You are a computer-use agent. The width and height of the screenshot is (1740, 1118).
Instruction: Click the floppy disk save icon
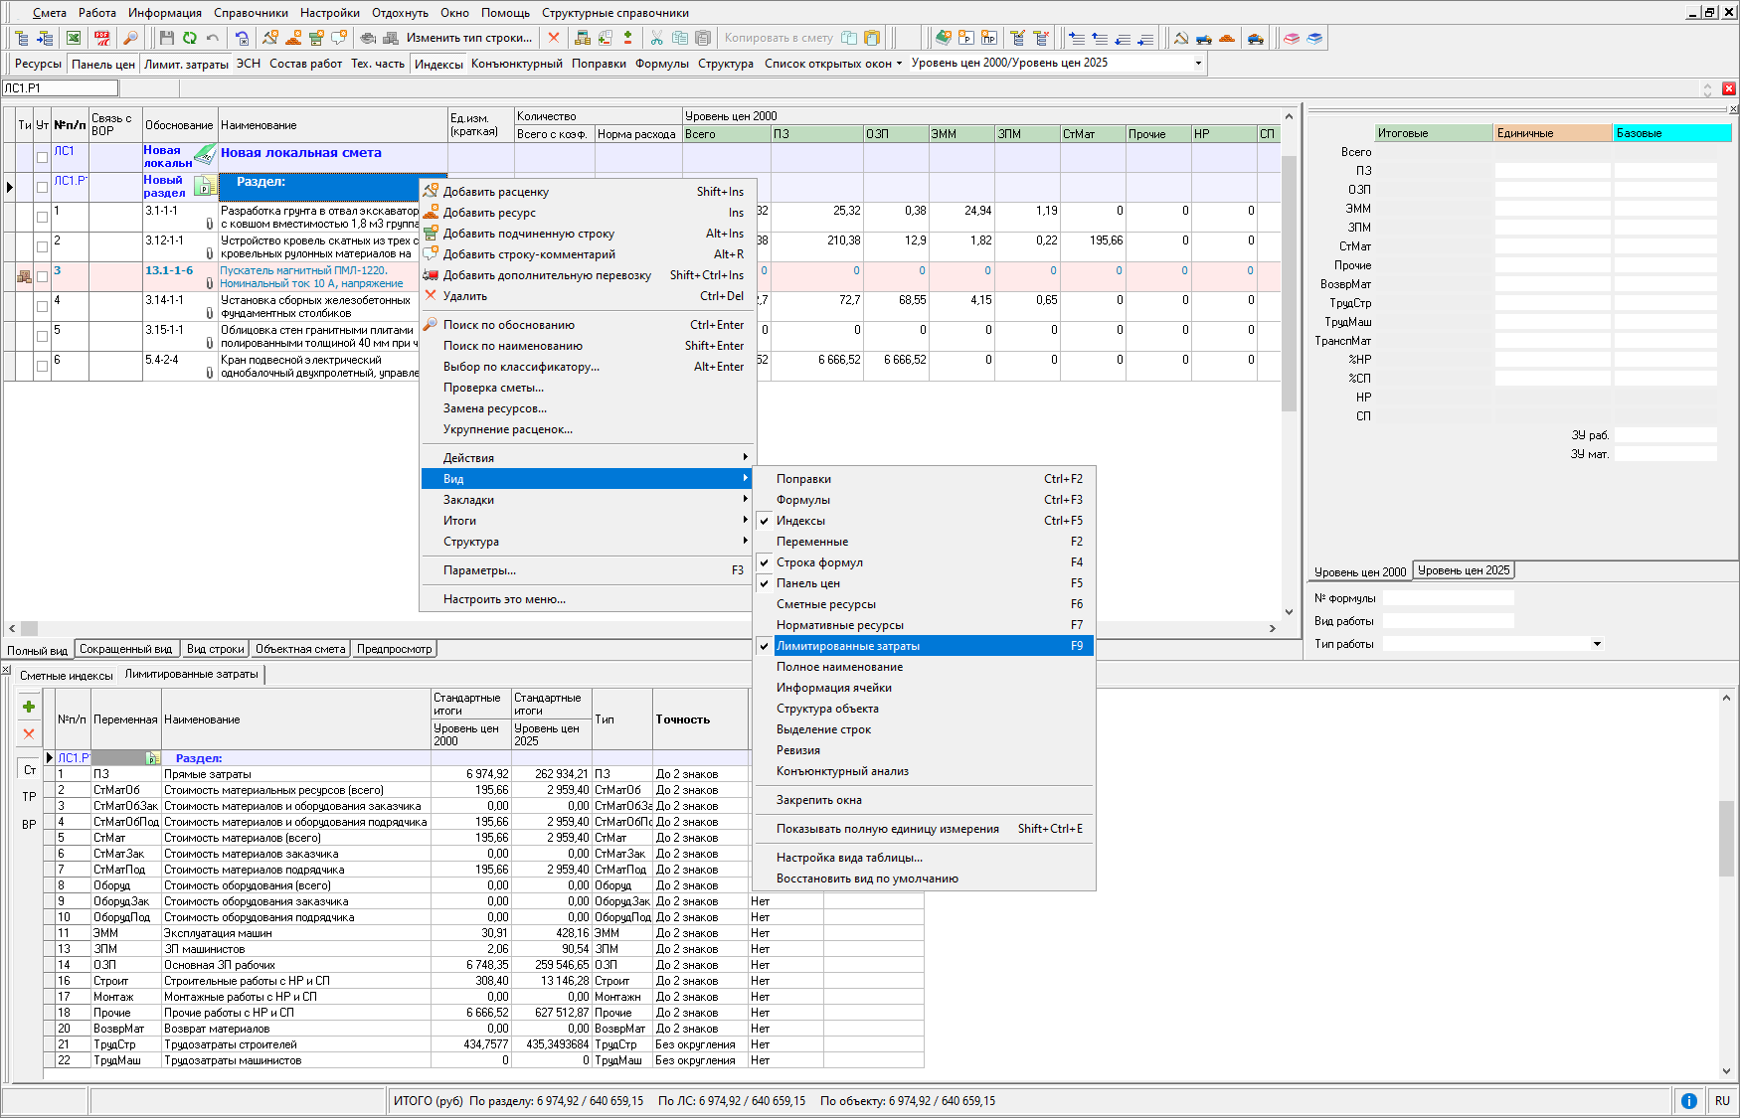(x=167, y=38)
